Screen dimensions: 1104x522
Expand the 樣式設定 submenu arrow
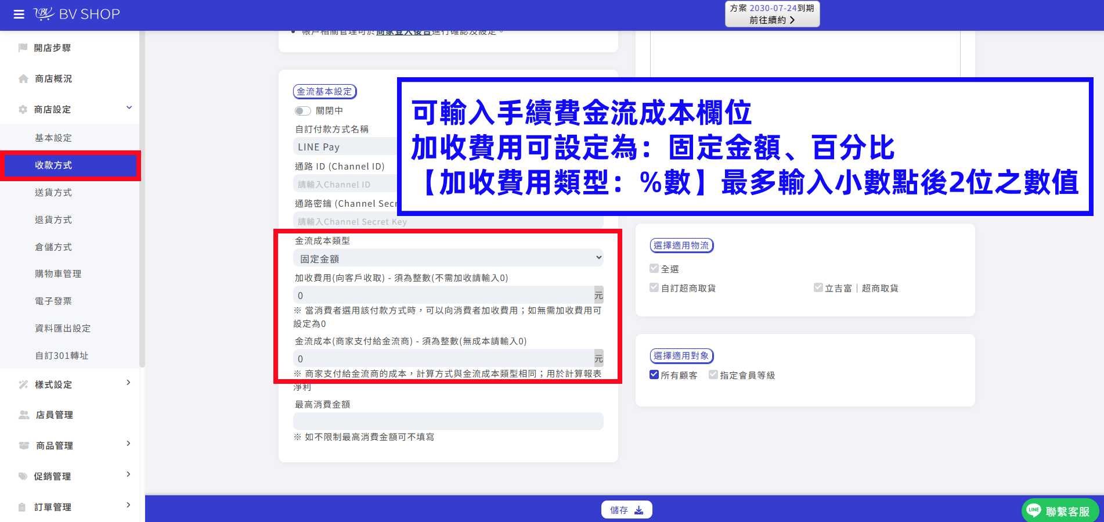coord(129,383)
